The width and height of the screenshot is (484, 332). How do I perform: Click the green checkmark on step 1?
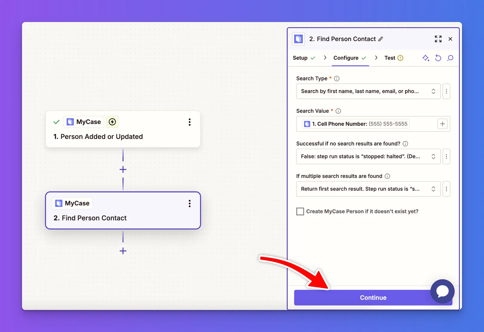tap(56, 122)
